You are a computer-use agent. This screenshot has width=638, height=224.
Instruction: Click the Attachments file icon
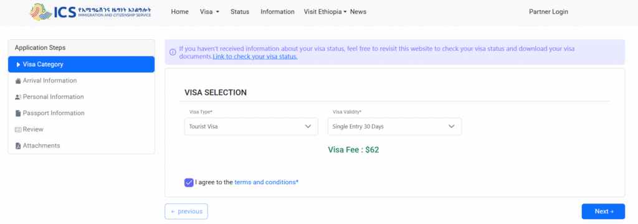tap(18, 146)
